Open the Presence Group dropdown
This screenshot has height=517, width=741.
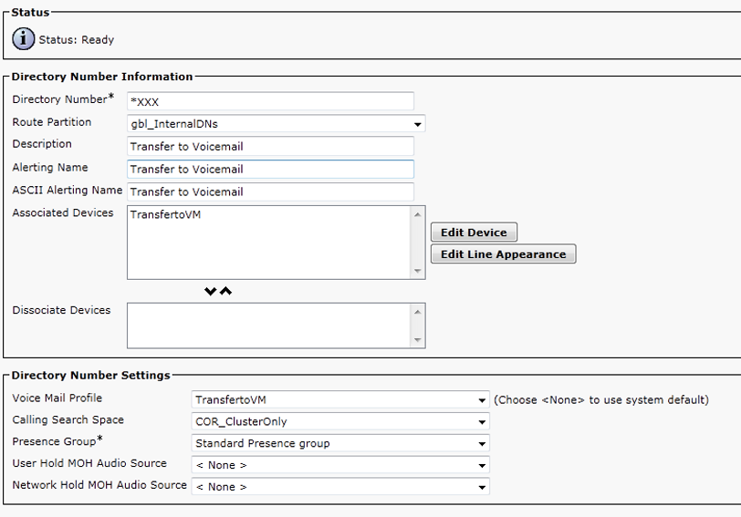[341, 443]
